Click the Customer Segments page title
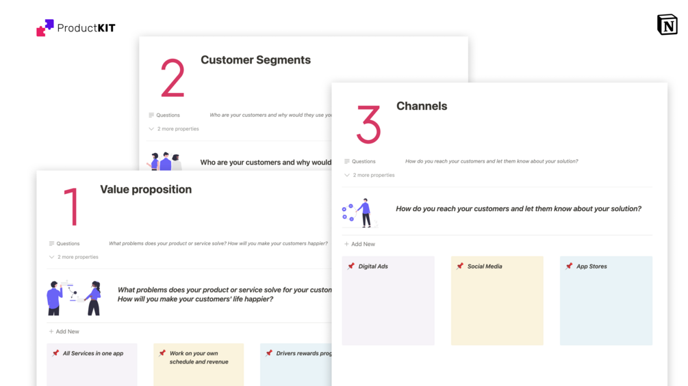Viewport: 688px width, 386px height. [x=255, y=60]
